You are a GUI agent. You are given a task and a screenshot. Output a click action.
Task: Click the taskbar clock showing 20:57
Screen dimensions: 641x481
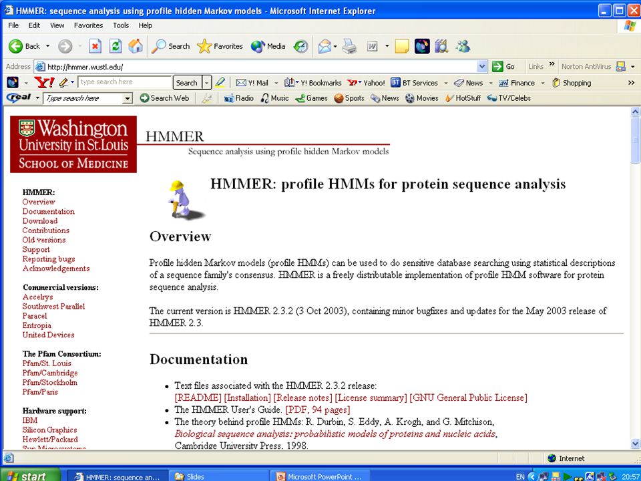[x=630, y=476]
